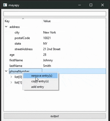Focus the filter text field at top
Viewport: 110px width, 121px height.
[x=55, y=14]
